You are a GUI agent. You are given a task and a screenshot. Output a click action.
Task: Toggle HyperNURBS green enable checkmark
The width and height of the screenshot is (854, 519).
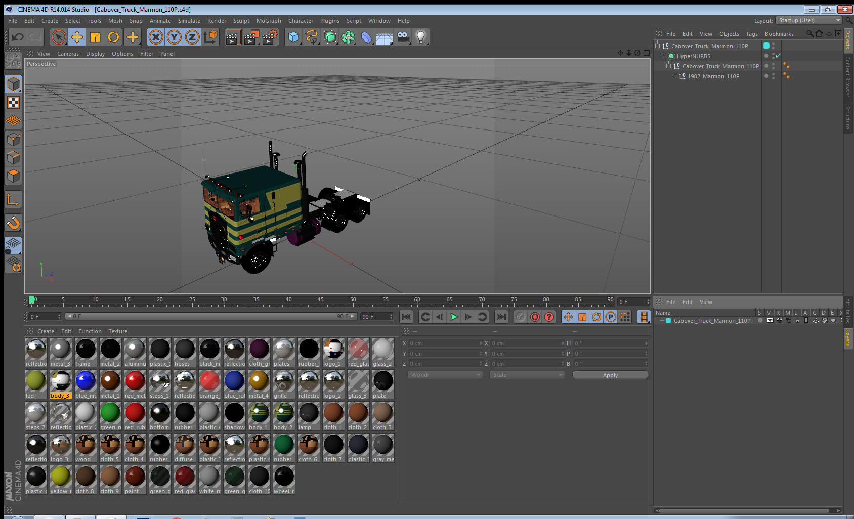tap(778, 56)
